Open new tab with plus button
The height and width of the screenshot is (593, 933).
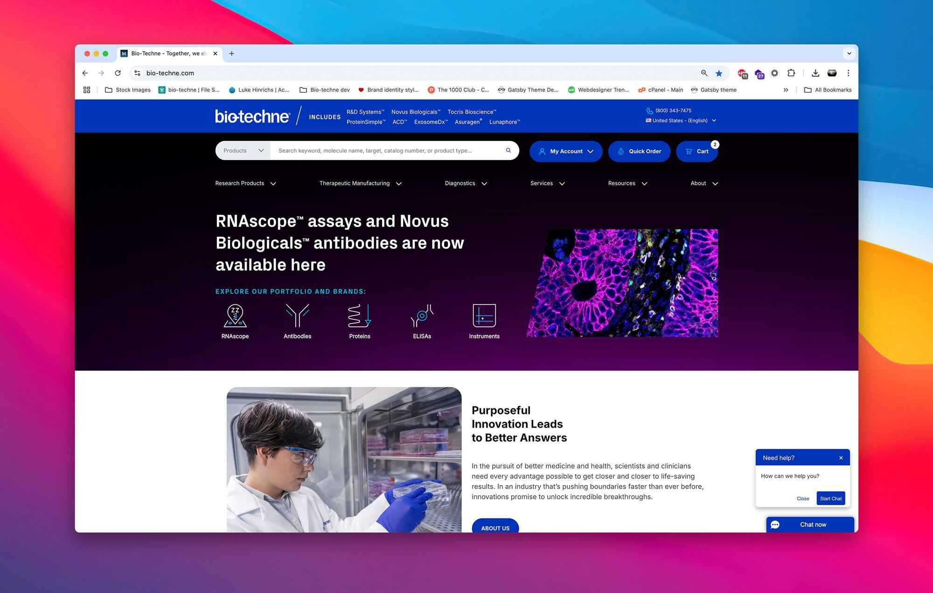pos(232,54)
